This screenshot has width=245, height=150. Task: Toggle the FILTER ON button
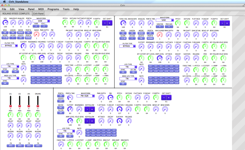point(61,113)
